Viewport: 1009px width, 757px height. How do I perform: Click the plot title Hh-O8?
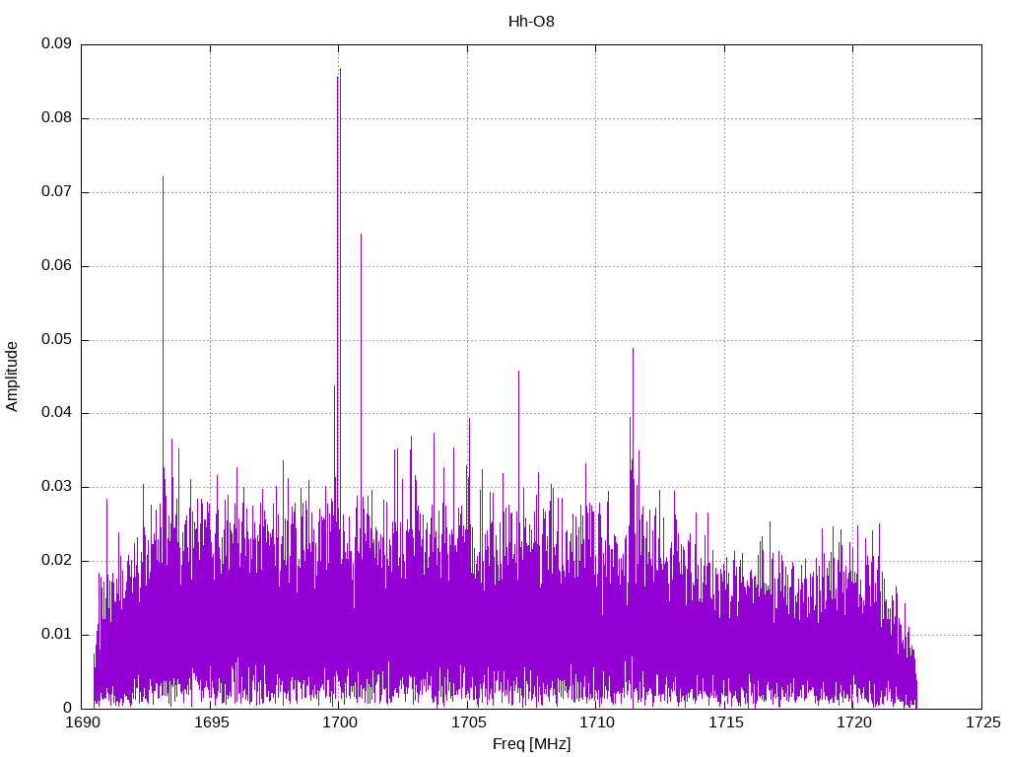(x=531, y=21)
